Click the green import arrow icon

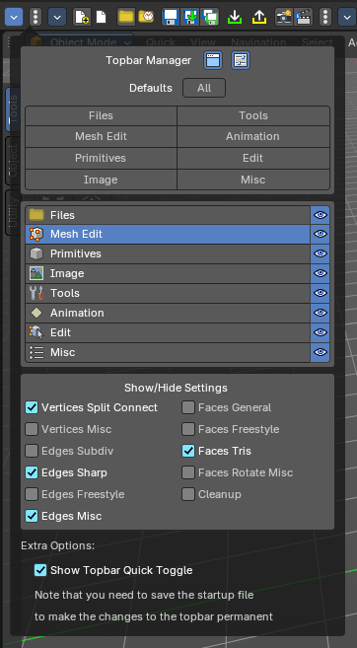coord(235,17)
